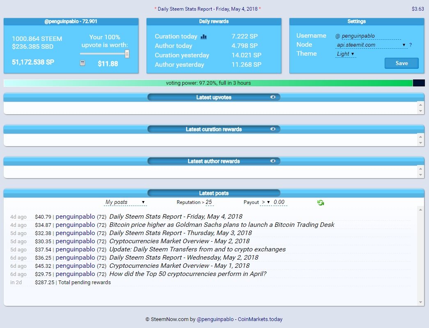This screenshot has width=429, height=328.
Task: Click the voting power progress bar
Action: tap(214, 83)
